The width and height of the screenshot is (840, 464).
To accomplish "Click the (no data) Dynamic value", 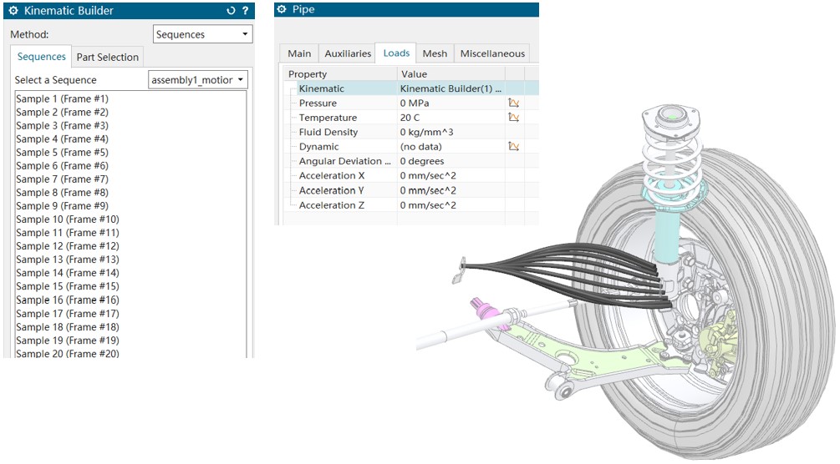I will coord(451,146).
